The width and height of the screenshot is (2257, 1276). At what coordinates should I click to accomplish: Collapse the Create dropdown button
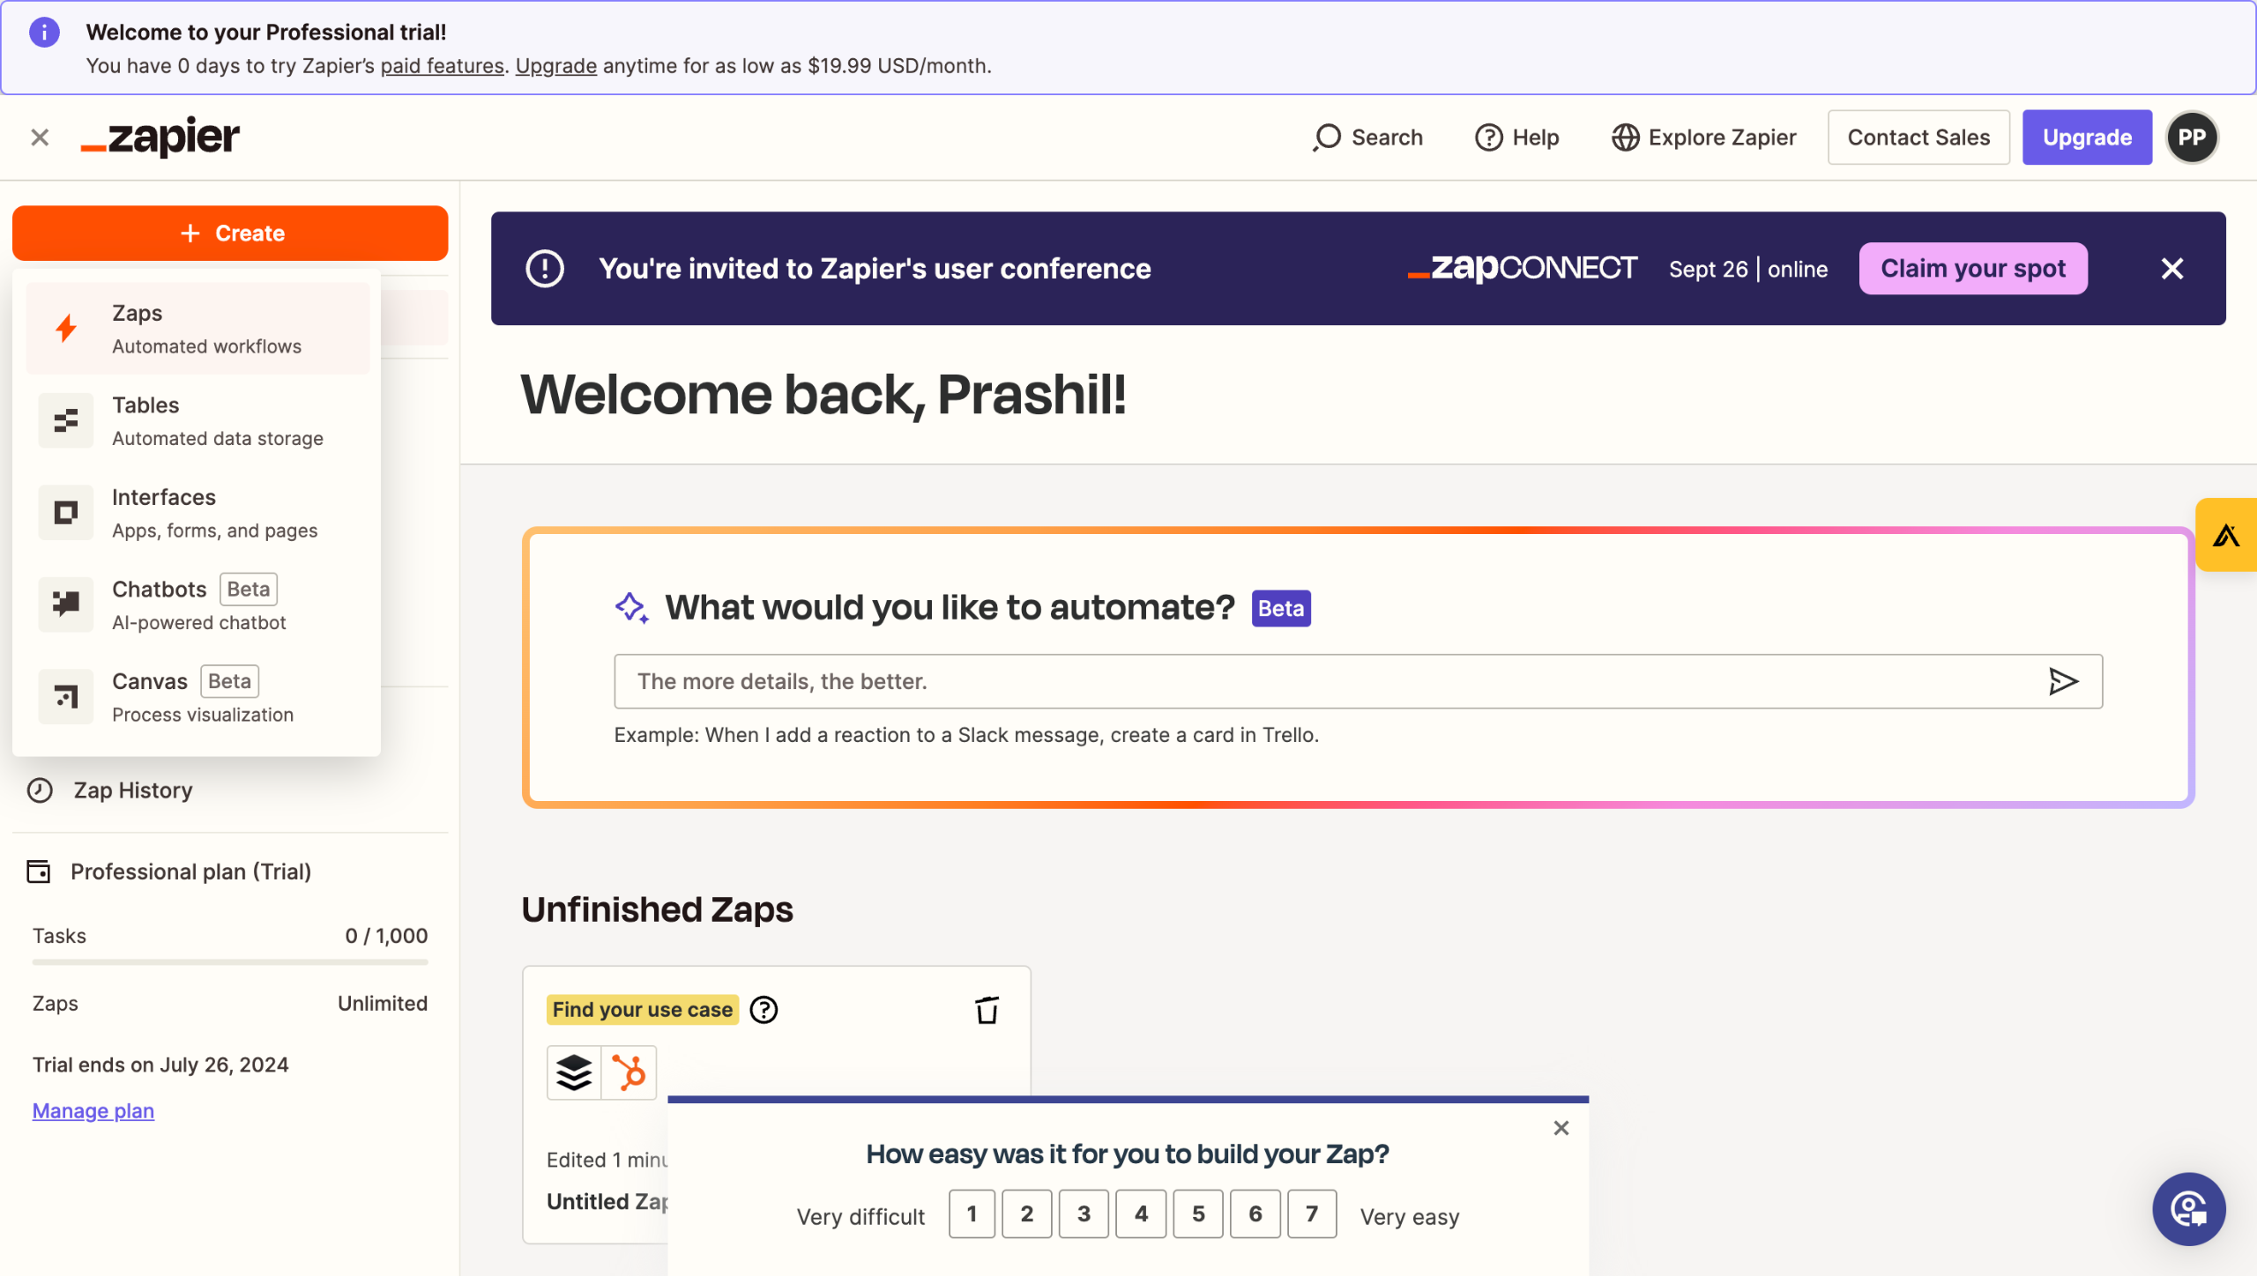(x=230, y=234)
